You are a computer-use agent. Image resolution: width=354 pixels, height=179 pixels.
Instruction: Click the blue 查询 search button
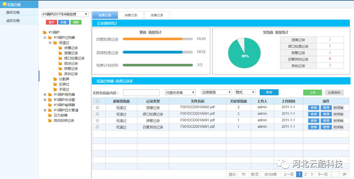point(269,92)
